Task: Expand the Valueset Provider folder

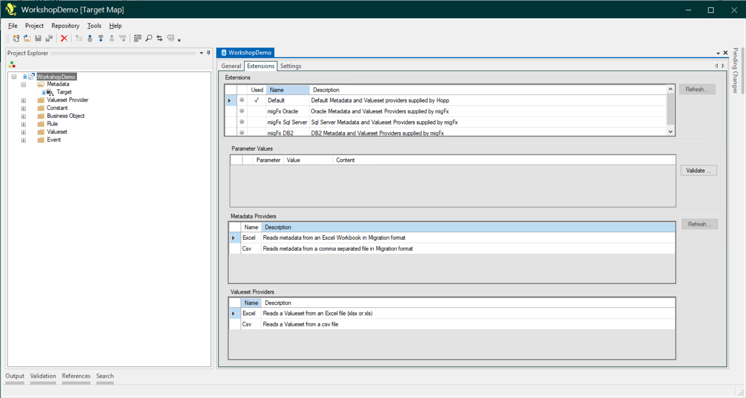Action: tap(23, 100)
